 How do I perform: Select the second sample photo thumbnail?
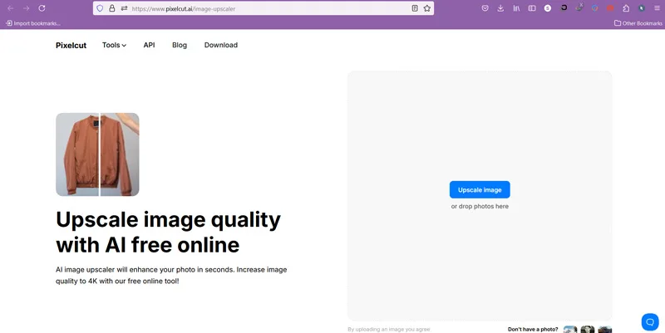coord(588,329)
